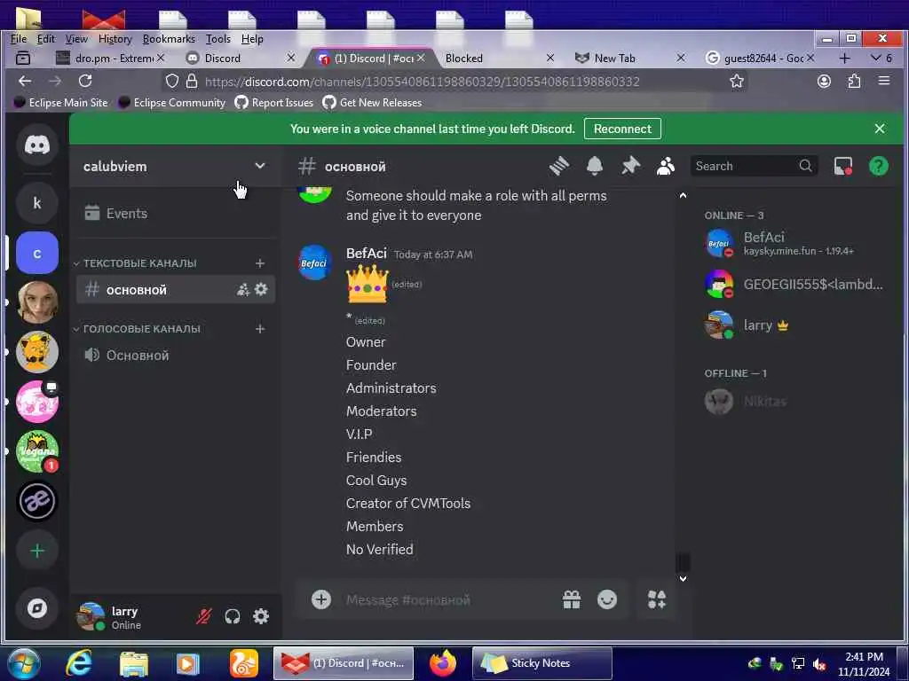Open Discord direct messages home icon
909x681 pixels.
pos(37,145)
